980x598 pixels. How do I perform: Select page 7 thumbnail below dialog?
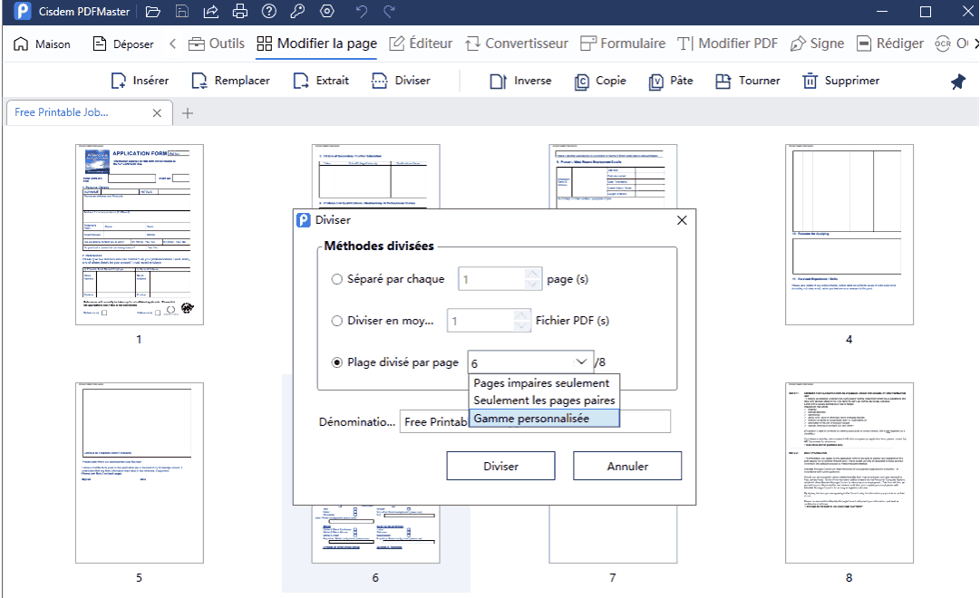click(x=613, y=535)
